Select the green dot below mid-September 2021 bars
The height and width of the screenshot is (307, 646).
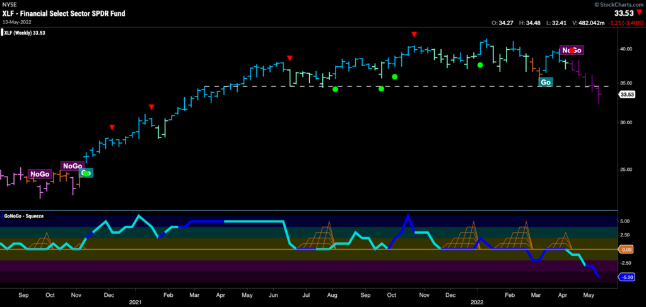(381, 88)
